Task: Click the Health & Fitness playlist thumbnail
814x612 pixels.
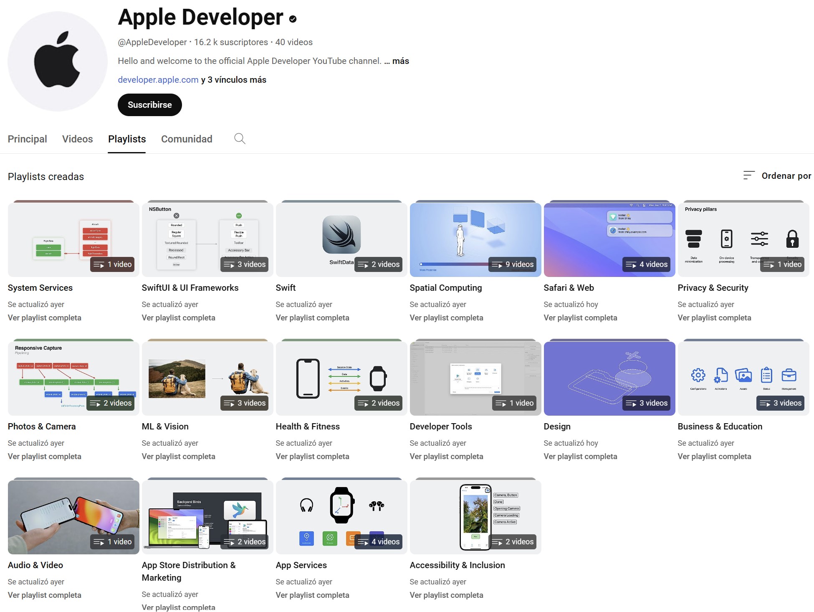Action: pos(341,378)
